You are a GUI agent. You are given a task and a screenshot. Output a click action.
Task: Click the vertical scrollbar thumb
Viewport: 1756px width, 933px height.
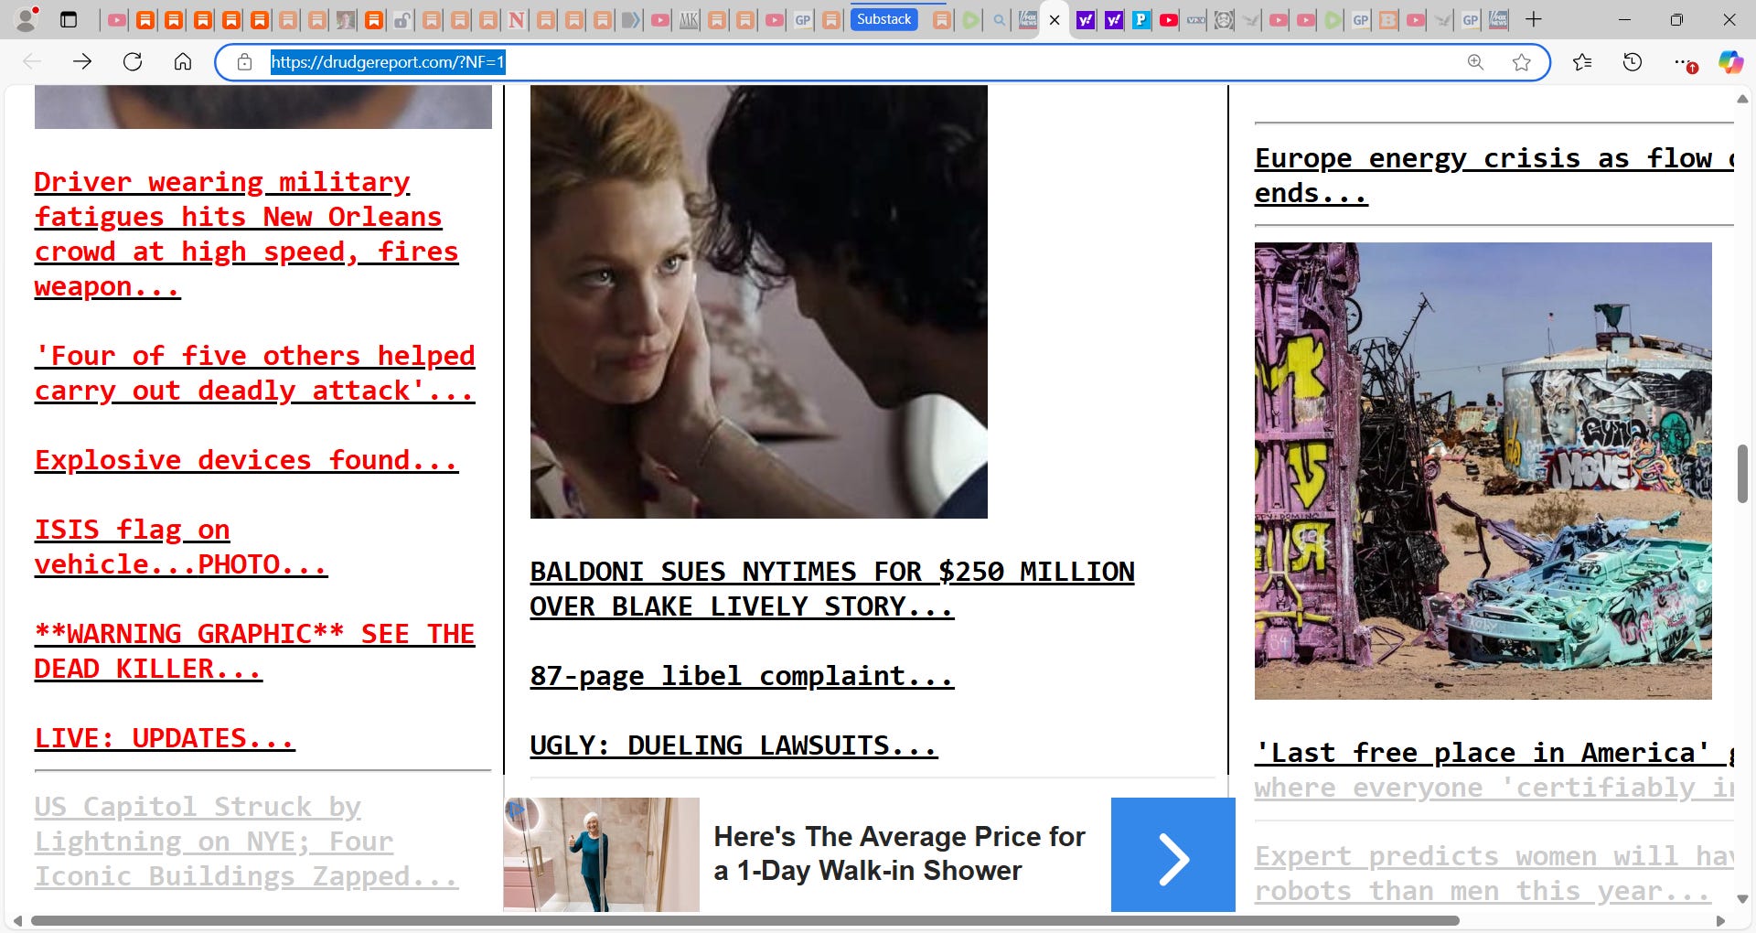coord(1742,473)
